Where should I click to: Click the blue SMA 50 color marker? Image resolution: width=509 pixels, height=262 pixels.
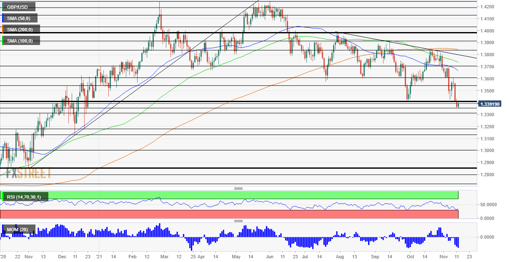click(x=3, y=18)
